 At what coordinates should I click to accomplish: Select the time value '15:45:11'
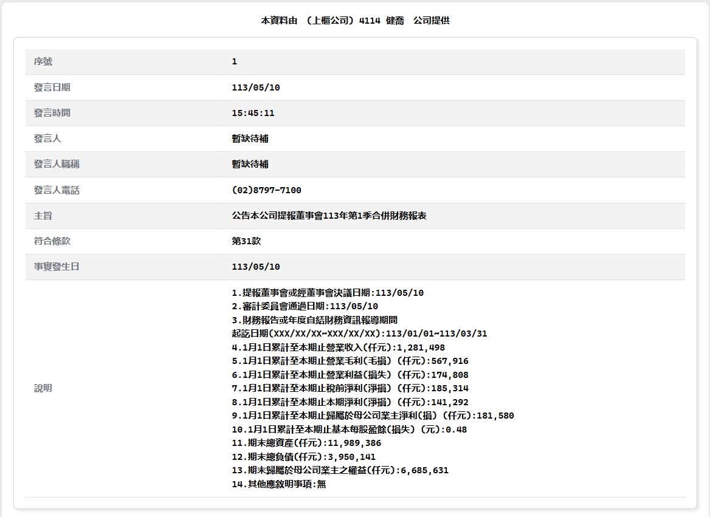point(253,113)
